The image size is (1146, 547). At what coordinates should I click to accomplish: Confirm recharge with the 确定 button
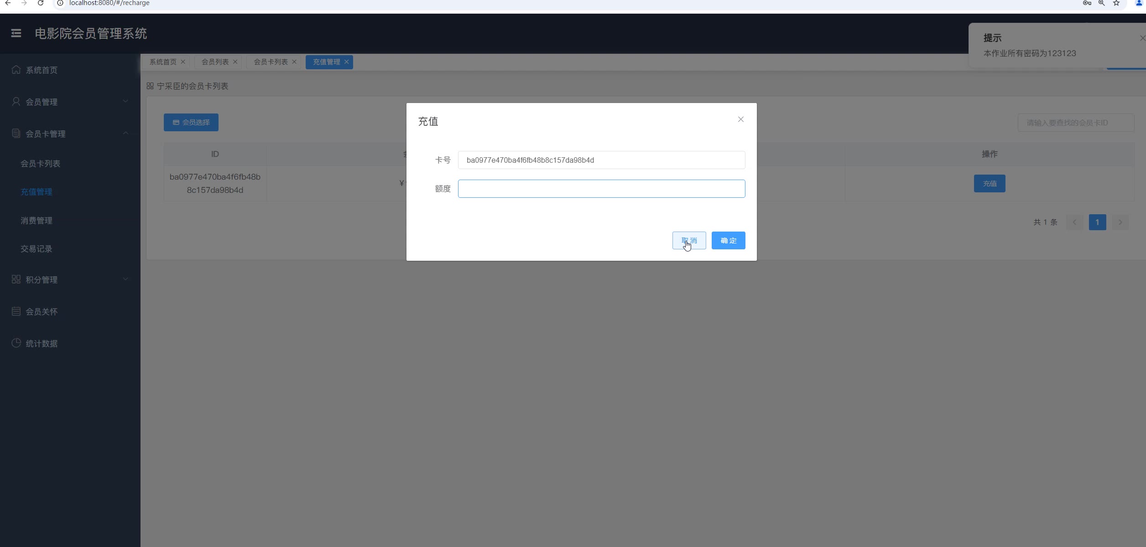[x=728, y=241]
